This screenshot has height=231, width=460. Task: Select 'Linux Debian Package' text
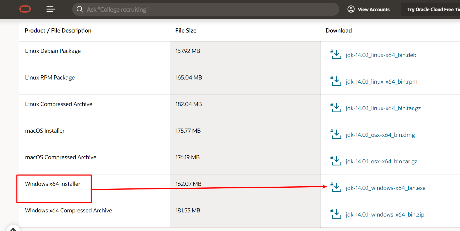click(53, 51)
